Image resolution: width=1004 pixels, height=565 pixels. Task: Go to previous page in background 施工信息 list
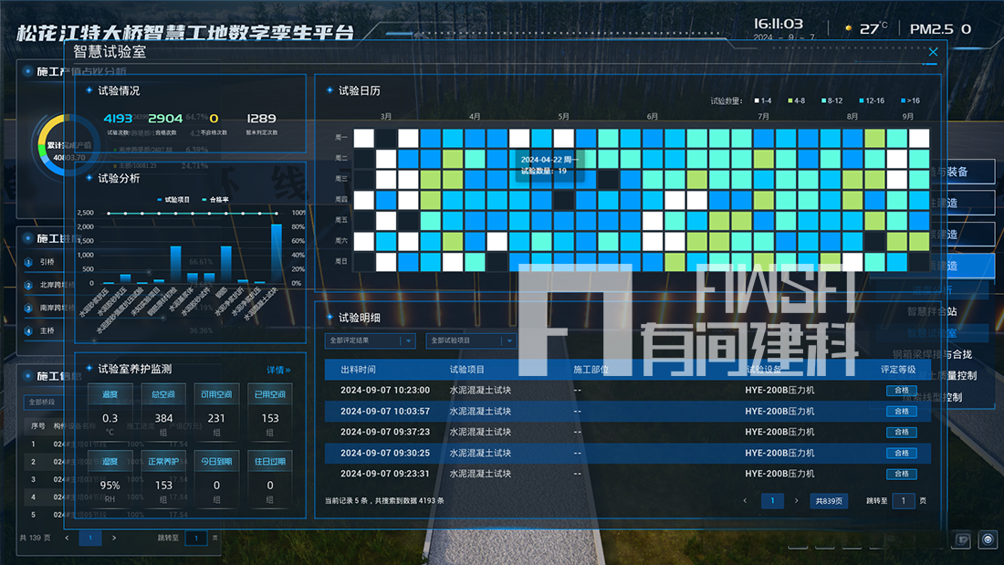(67, 539)
